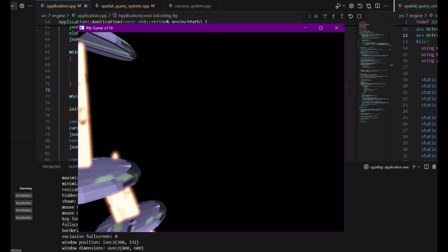Expand the debug configuration dropdown chevron

[x=12, y=6]
